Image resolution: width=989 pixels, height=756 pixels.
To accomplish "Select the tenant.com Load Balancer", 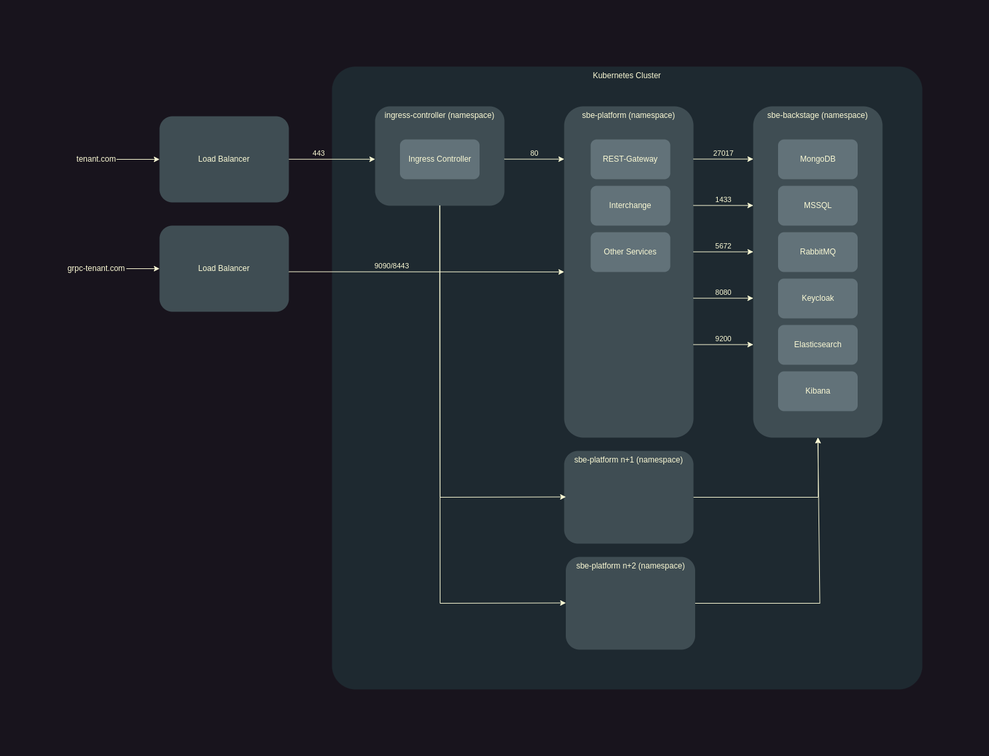I will point(224,159).
